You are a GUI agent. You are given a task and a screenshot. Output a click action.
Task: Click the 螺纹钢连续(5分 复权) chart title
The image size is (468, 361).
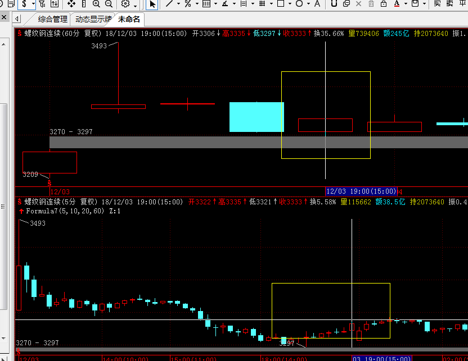tap(61, 202)
